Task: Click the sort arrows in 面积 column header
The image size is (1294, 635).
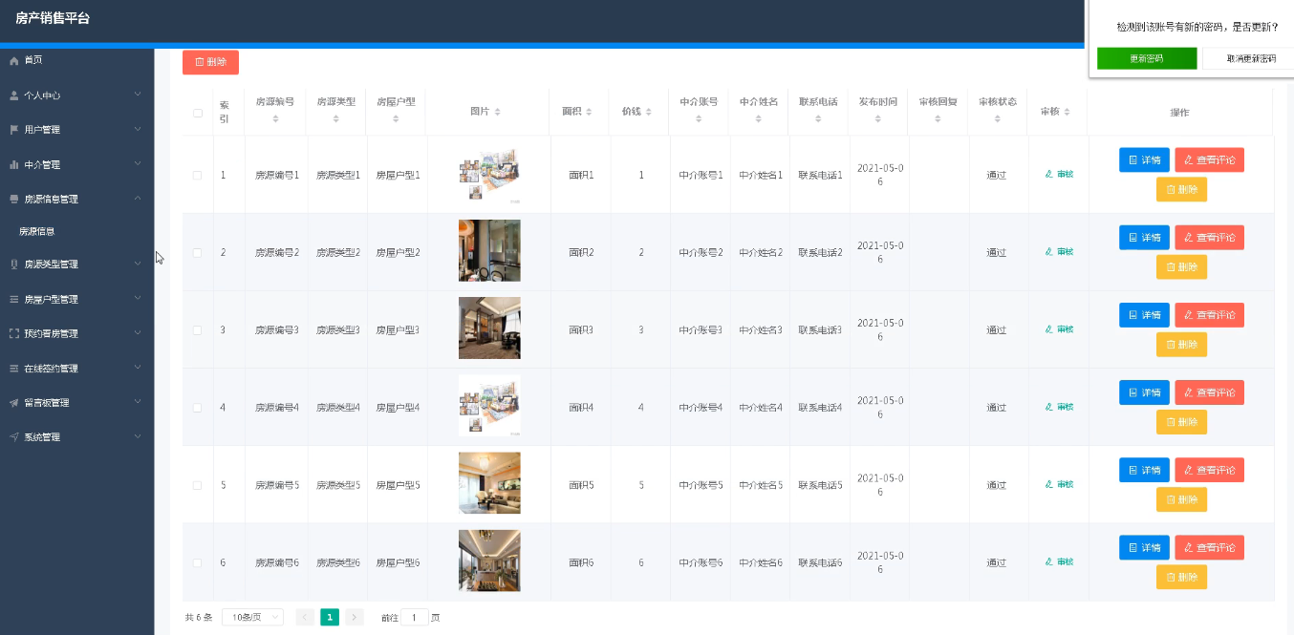Action: point(590,112)
